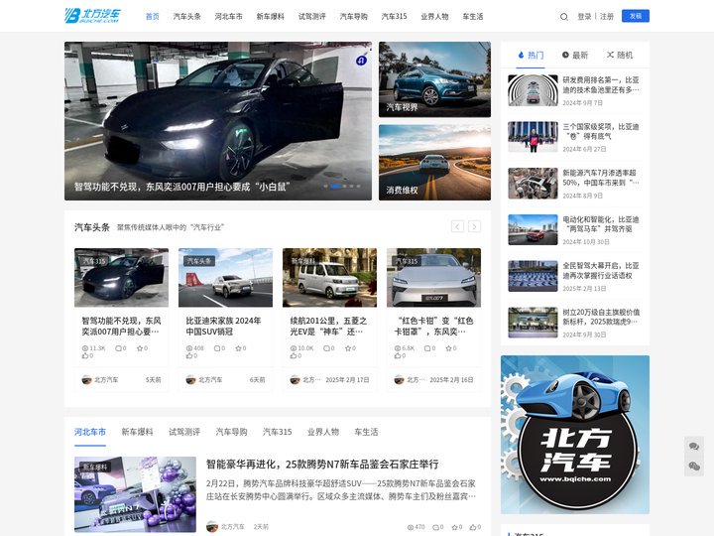Open 试驾测评 in top navigation
The image size is (714, 536).
coord(312,17)
